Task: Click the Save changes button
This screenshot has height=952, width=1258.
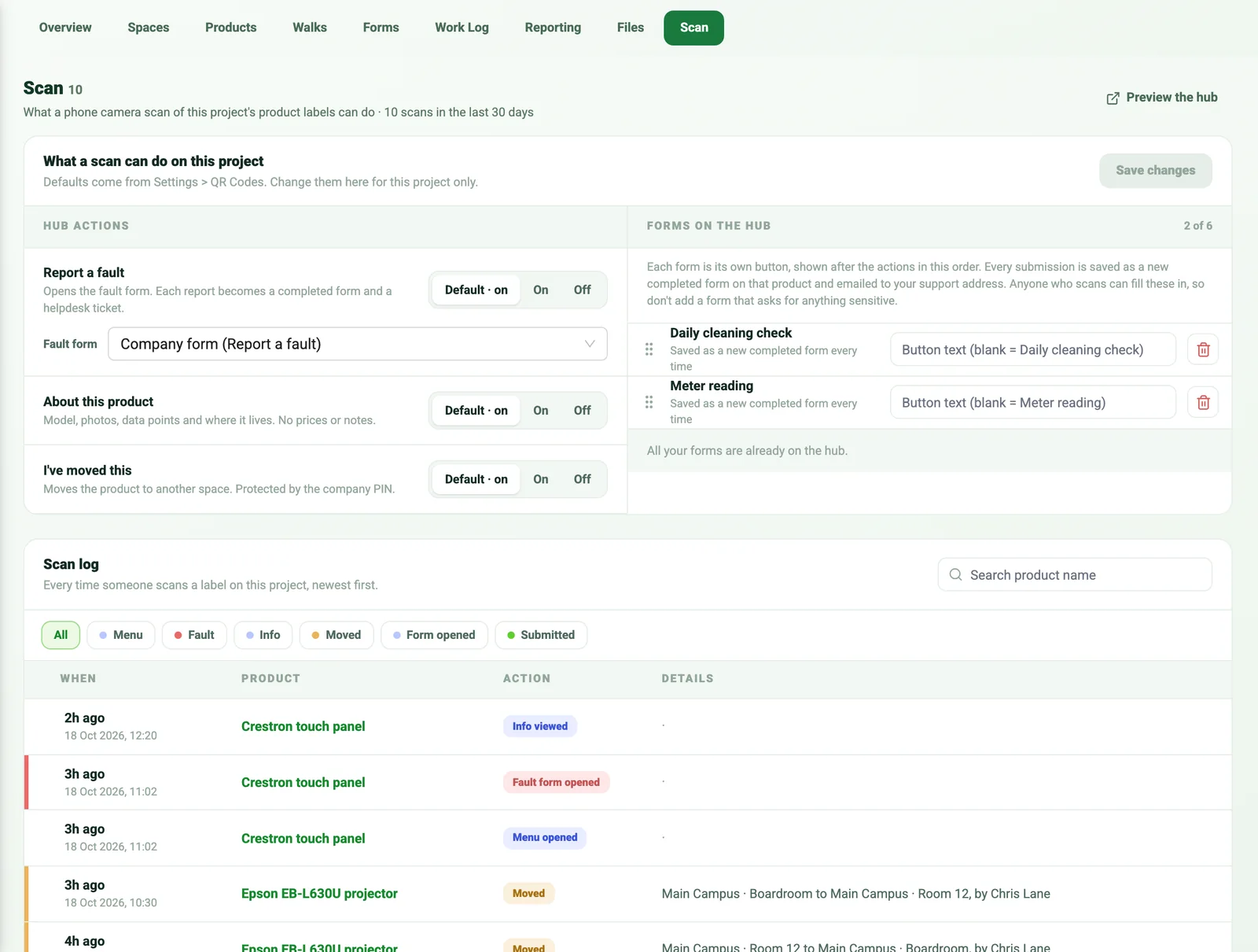Action: pyautogui.click(x=1155, y=171)
